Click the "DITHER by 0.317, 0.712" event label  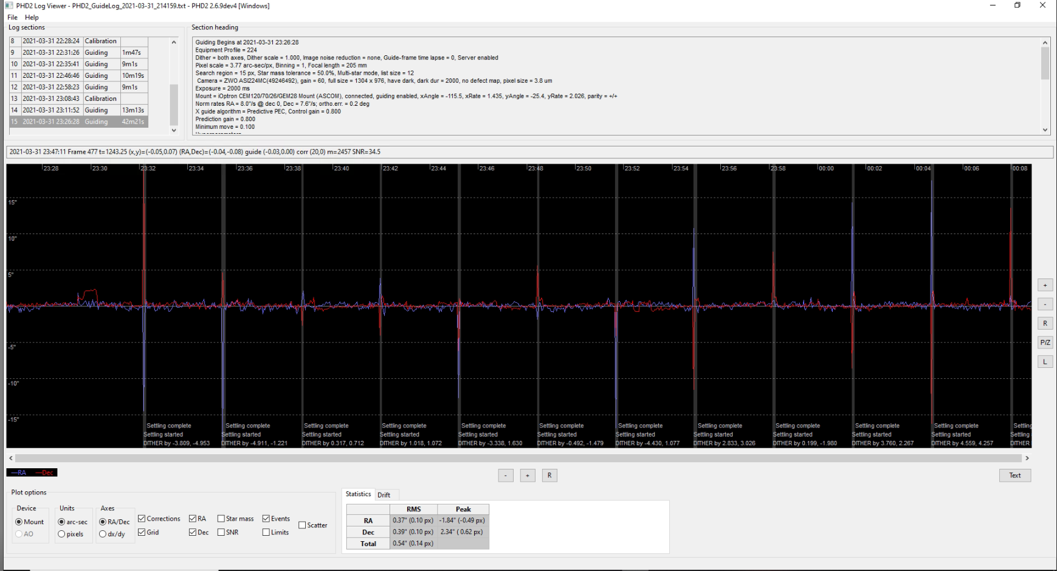(x=333, y=443)
